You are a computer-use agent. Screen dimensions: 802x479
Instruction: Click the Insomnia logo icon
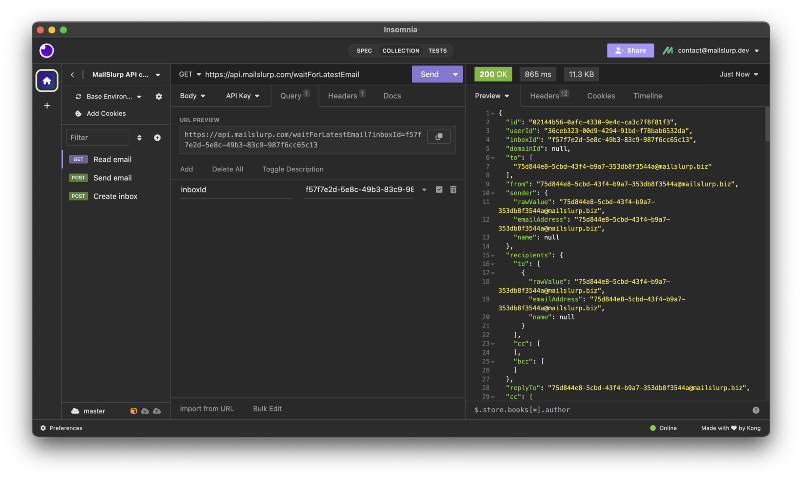[x=46, y=51]
